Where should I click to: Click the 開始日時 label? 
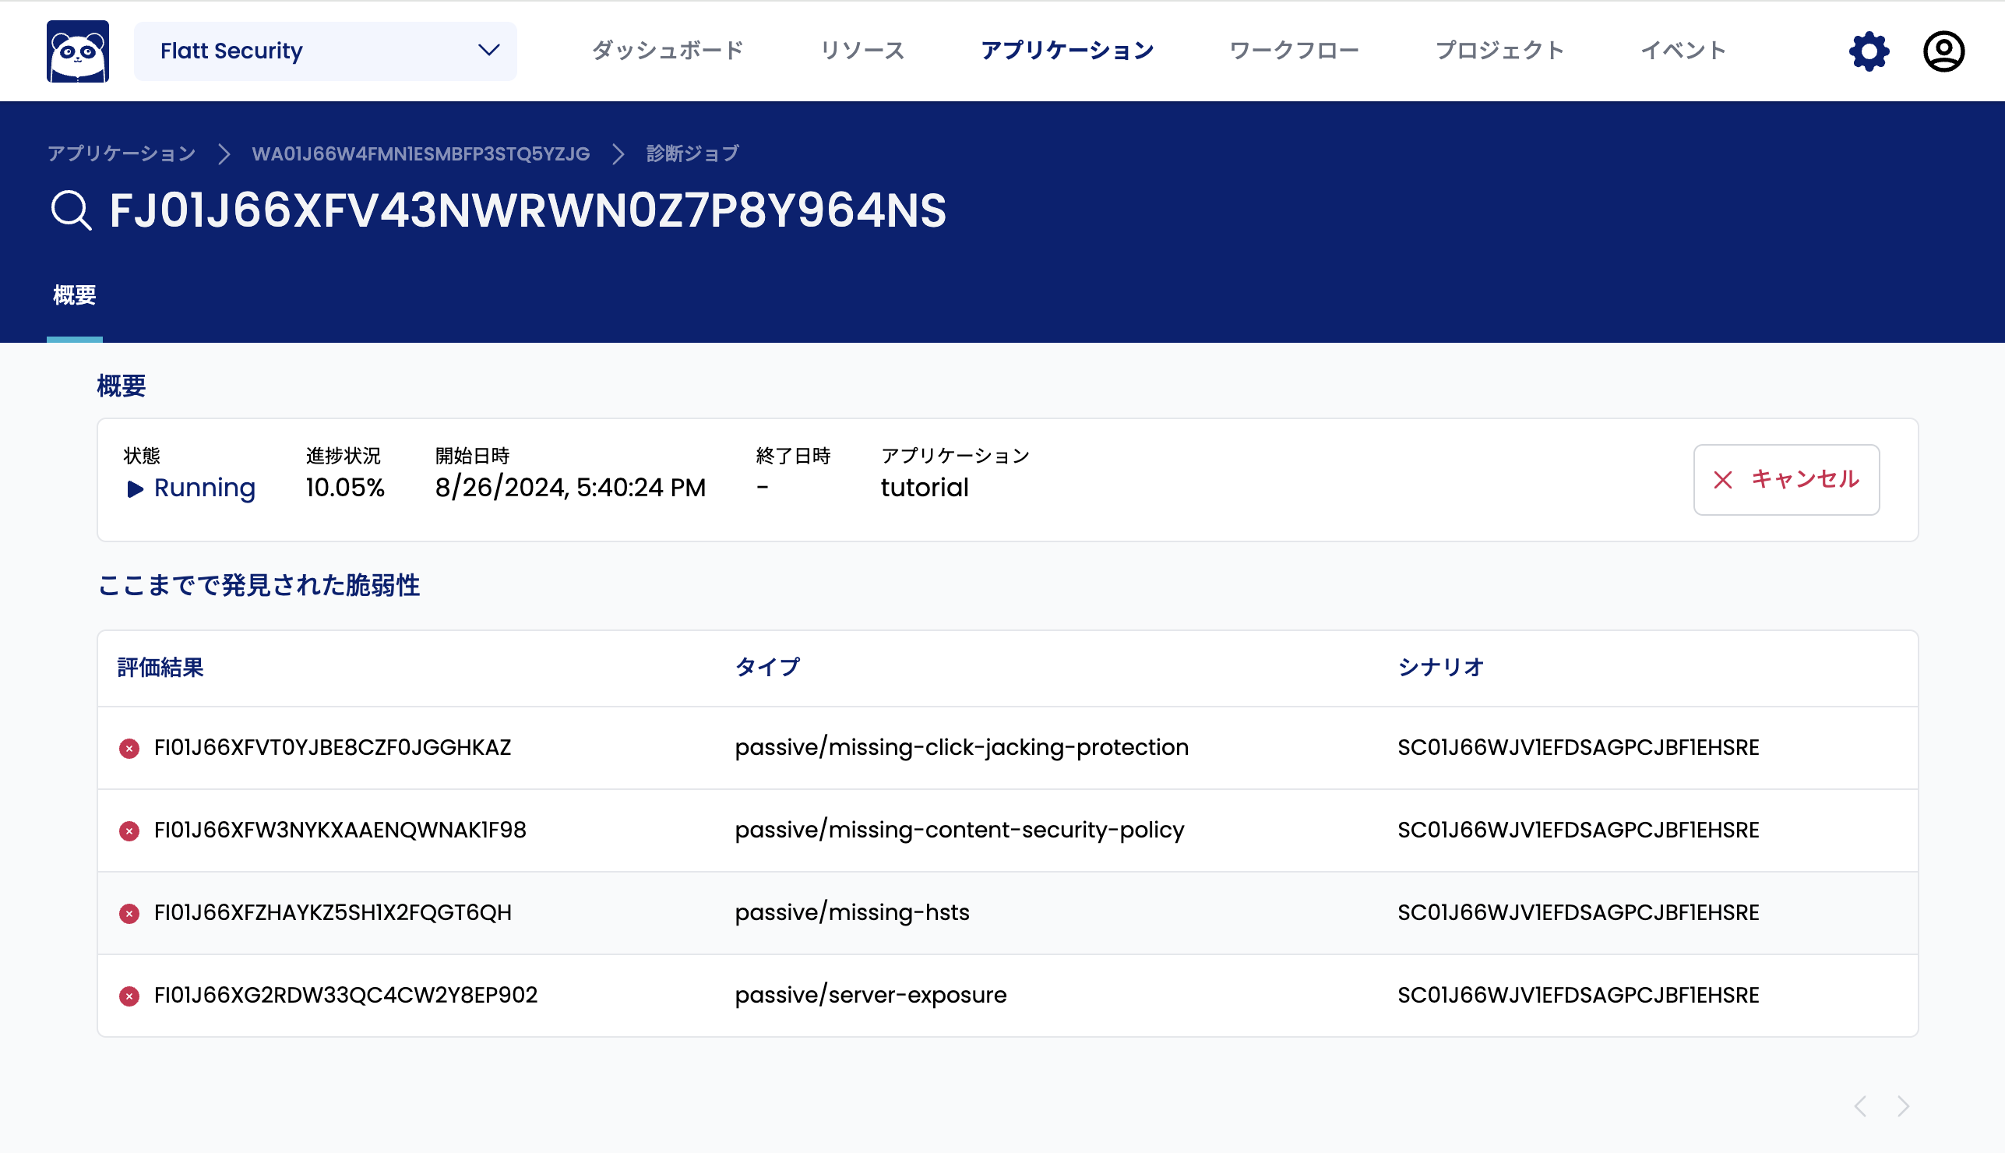coord(473,456)
